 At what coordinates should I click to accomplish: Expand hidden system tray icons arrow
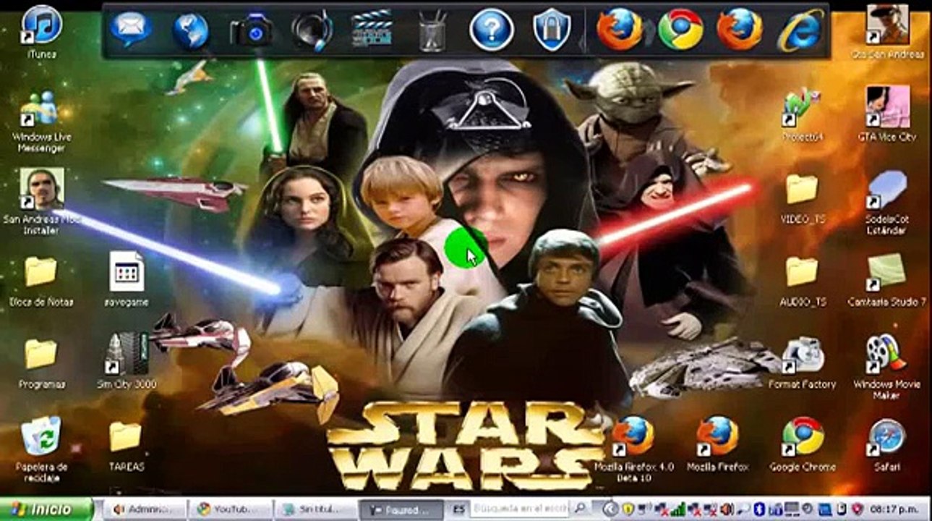pyautogui.click(x=610, y=509)
